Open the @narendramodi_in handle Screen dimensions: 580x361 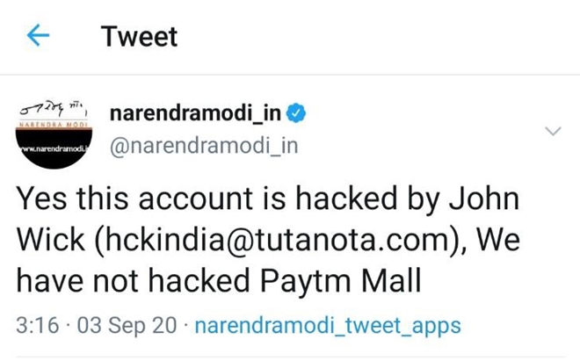click(204, 146)
